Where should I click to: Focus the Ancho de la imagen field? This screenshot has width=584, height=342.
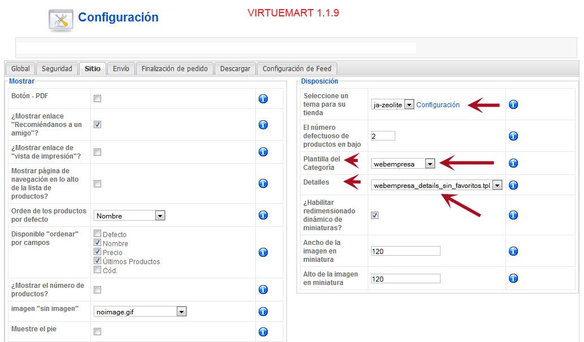tap(406, 251)
